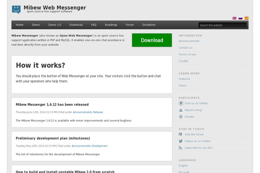Image resolution: width=260 pixels, height=173 pixels.
Task: Open How to build unstable Mibew 2.0 post
Action: click(x=65, y=172)
